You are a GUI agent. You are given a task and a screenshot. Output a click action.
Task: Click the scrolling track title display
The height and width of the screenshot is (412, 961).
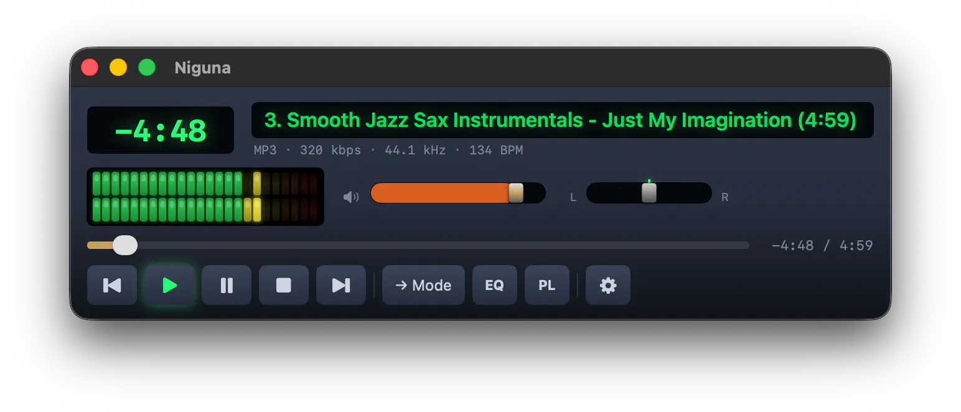click(563, 120)
